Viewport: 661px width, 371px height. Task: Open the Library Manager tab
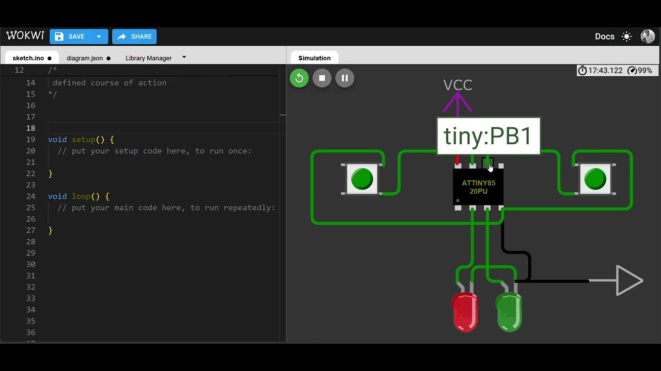tap(149, 58)
